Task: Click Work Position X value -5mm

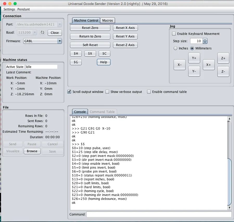Action: [20, 83]
